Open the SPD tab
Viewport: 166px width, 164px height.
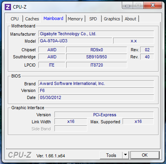[93, 19]
